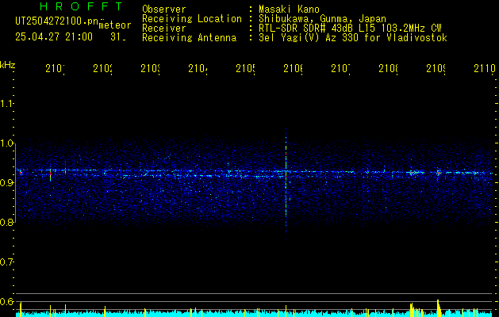The height and width of the screenshot is (317, 499).
Task: Click the Receiving Antenna label
Action: [x=189, y=38]
